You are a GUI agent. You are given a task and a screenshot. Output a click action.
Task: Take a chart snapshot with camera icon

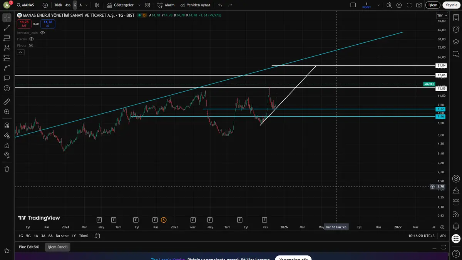click(x=419, y=5)
